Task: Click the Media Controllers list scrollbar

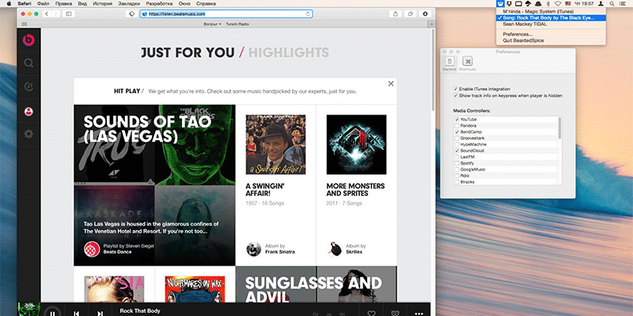Action: pyautogui.click(x=559, y=128)
